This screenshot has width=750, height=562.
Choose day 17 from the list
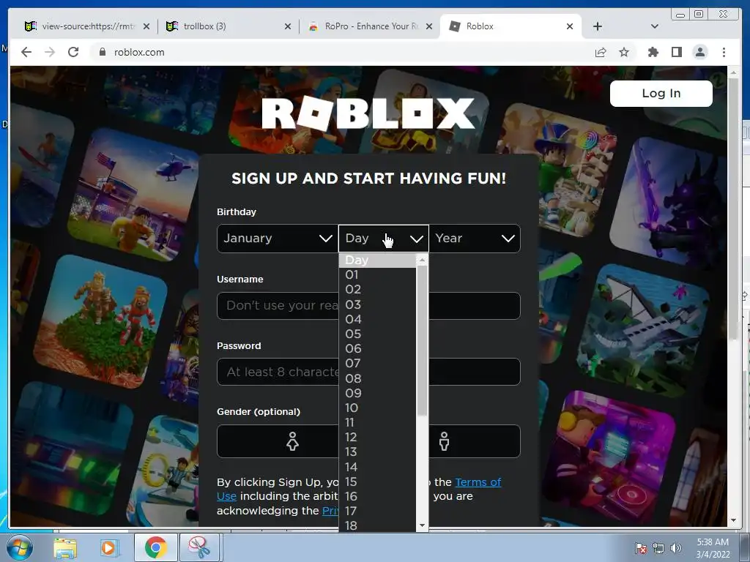point(377,512)
